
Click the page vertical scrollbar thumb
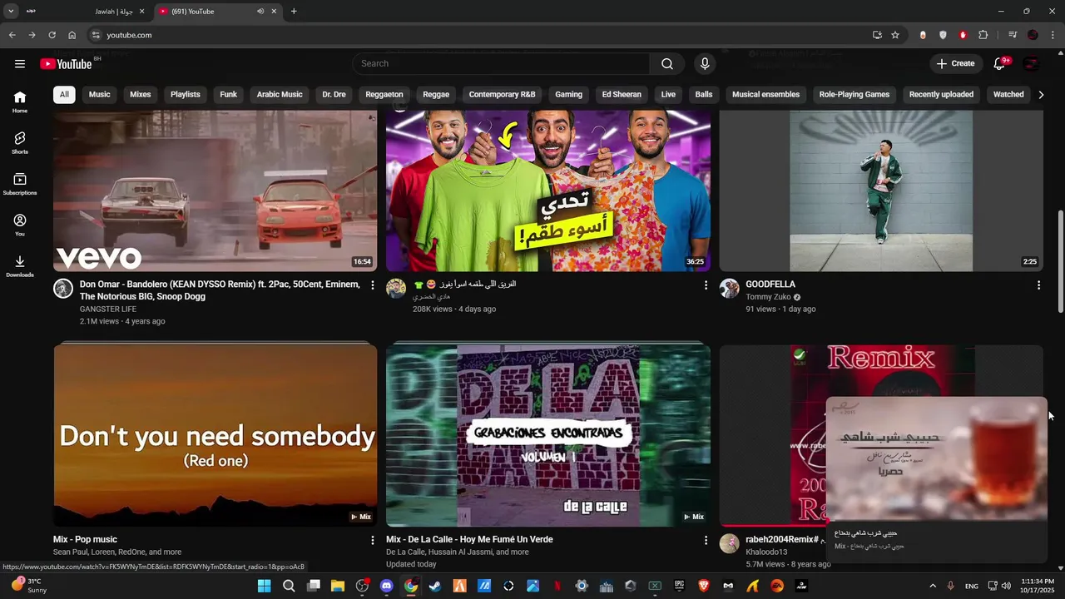[x=1060, y=261]
